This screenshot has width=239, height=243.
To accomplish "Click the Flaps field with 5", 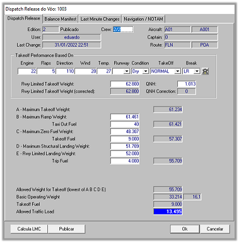I will tap(46, 71).
